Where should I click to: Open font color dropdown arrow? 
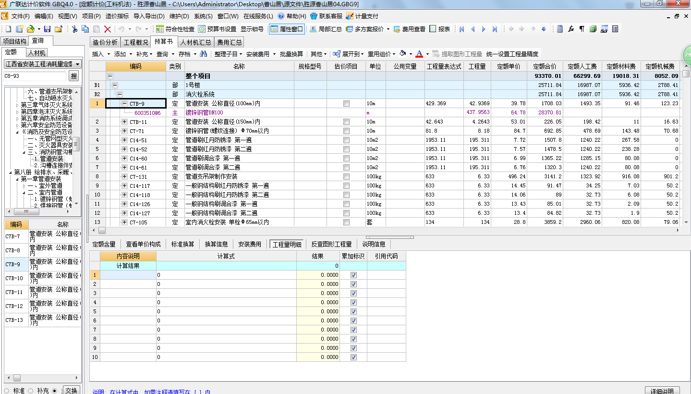[x=427, y=54]
